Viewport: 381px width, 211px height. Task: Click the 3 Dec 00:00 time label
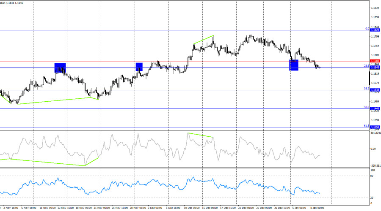[155, 208]
